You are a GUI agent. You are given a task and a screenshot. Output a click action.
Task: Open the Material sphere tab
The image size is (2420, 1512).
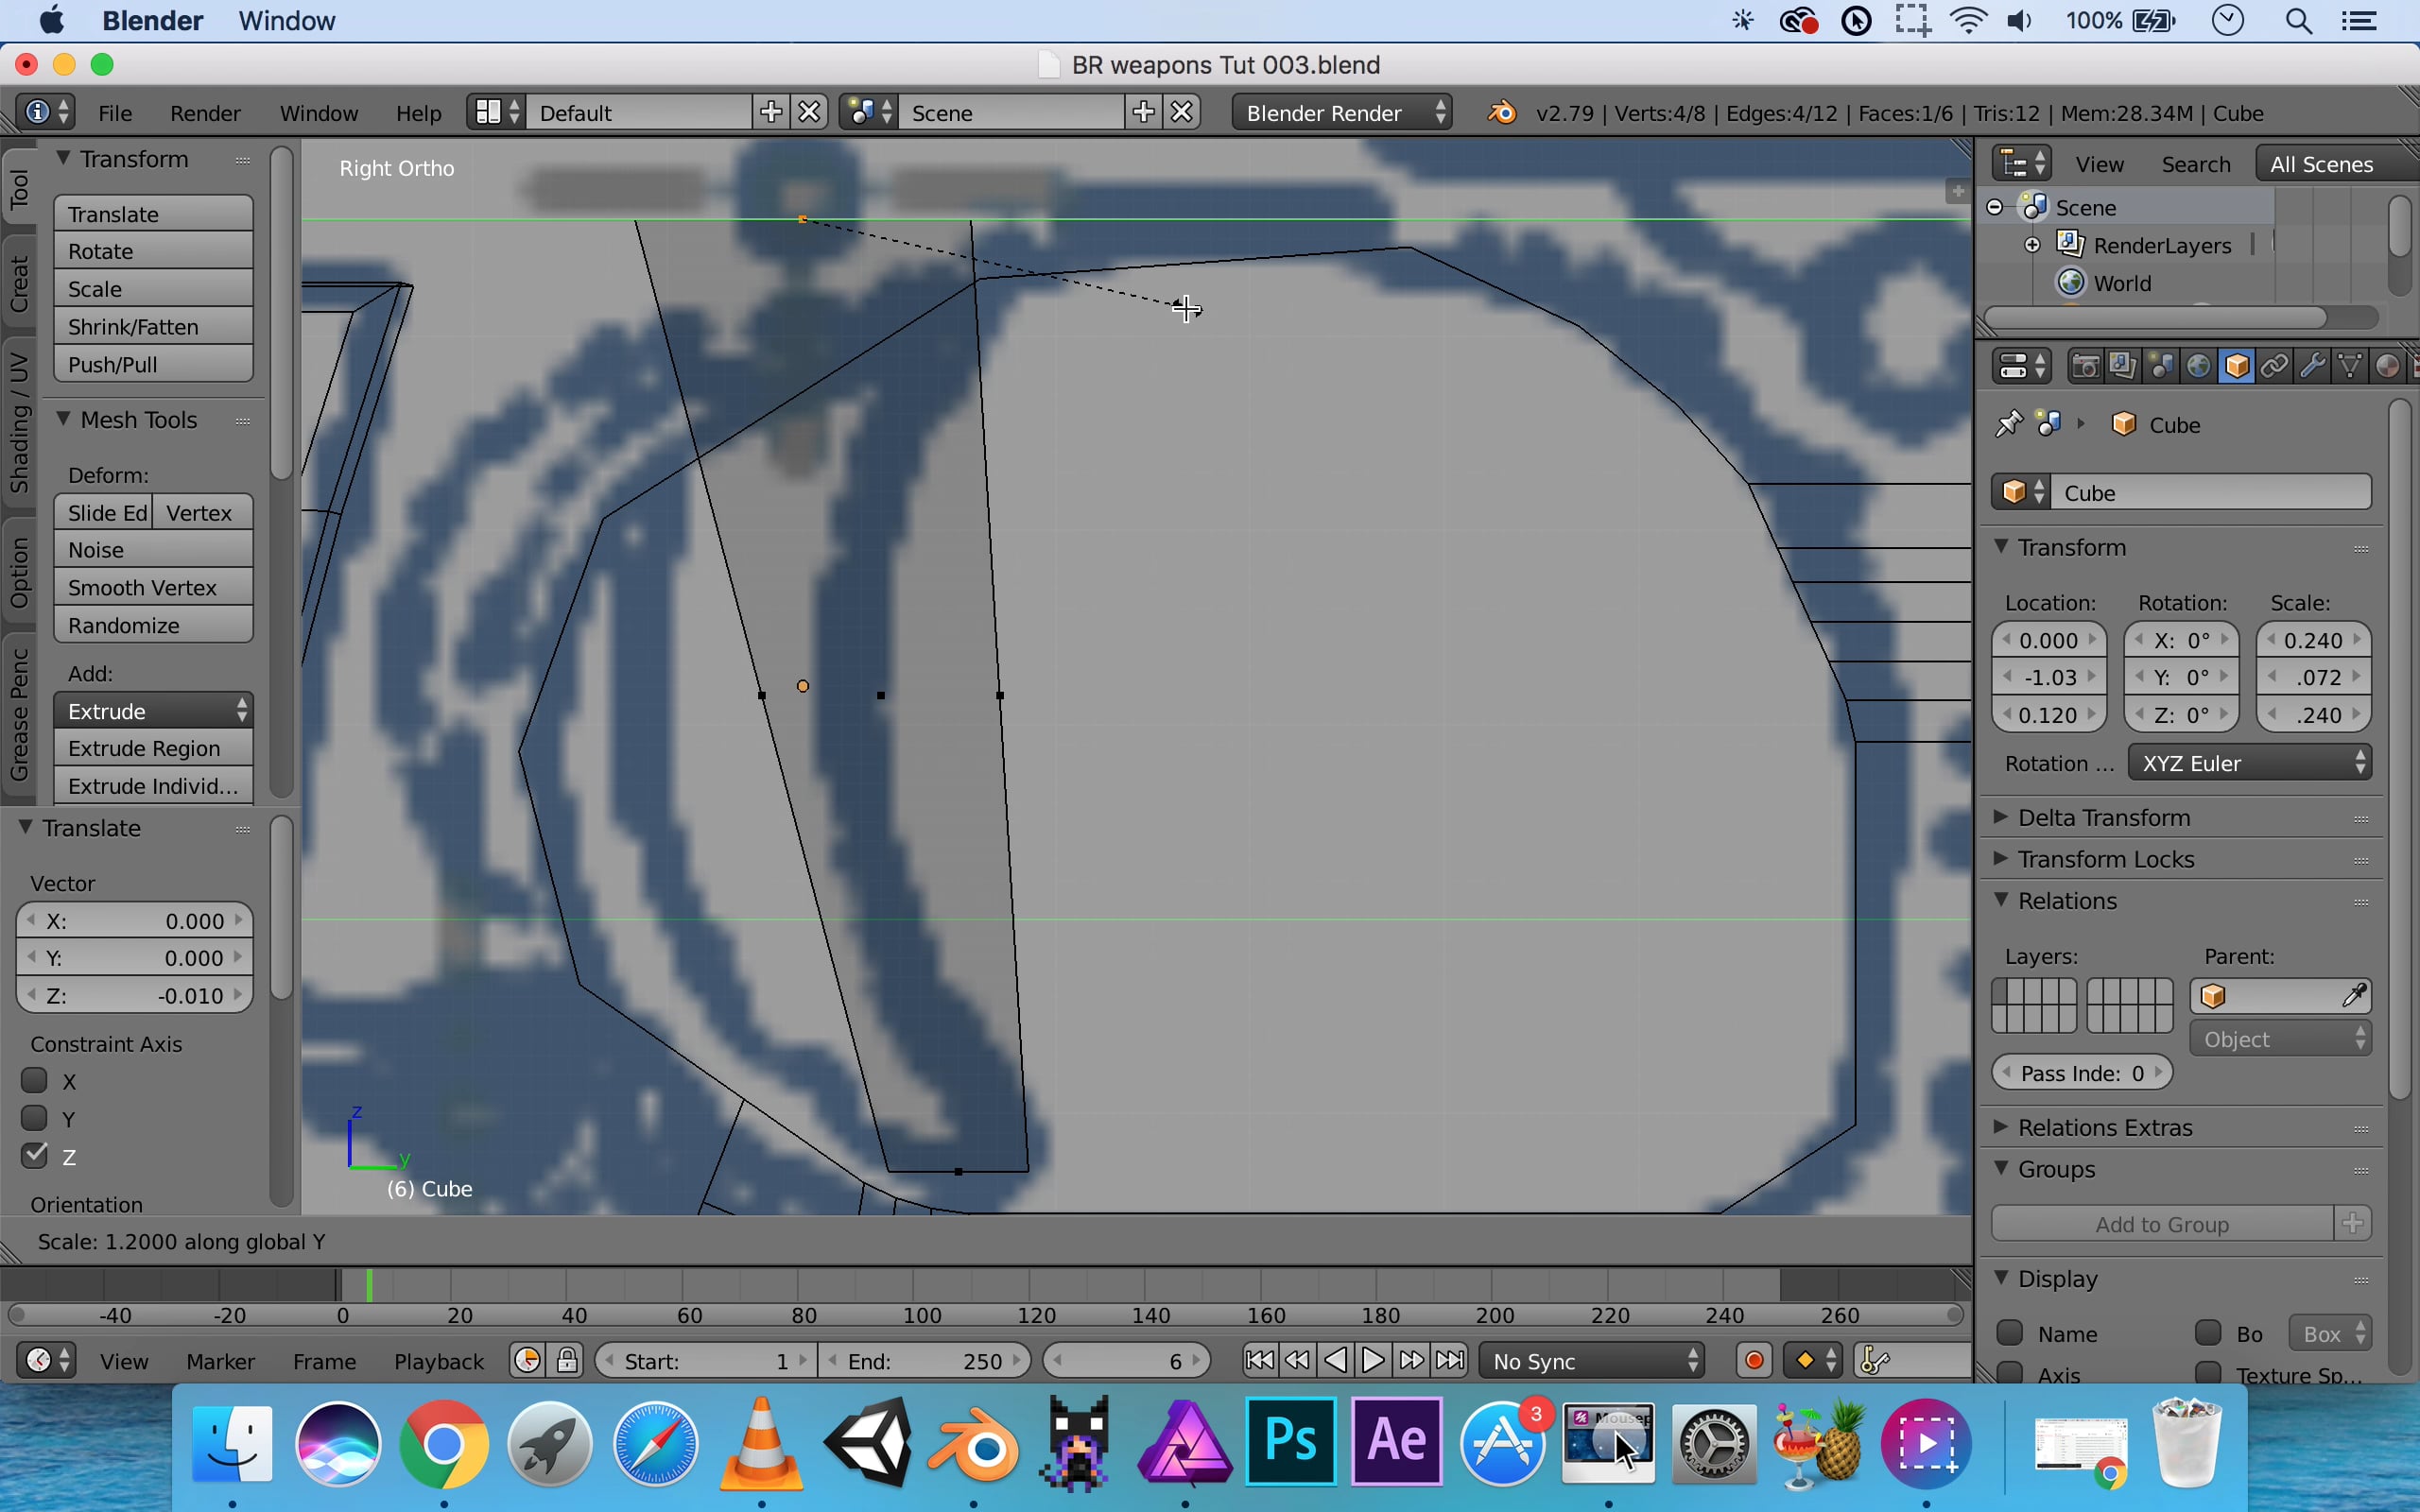(2387, 367)
